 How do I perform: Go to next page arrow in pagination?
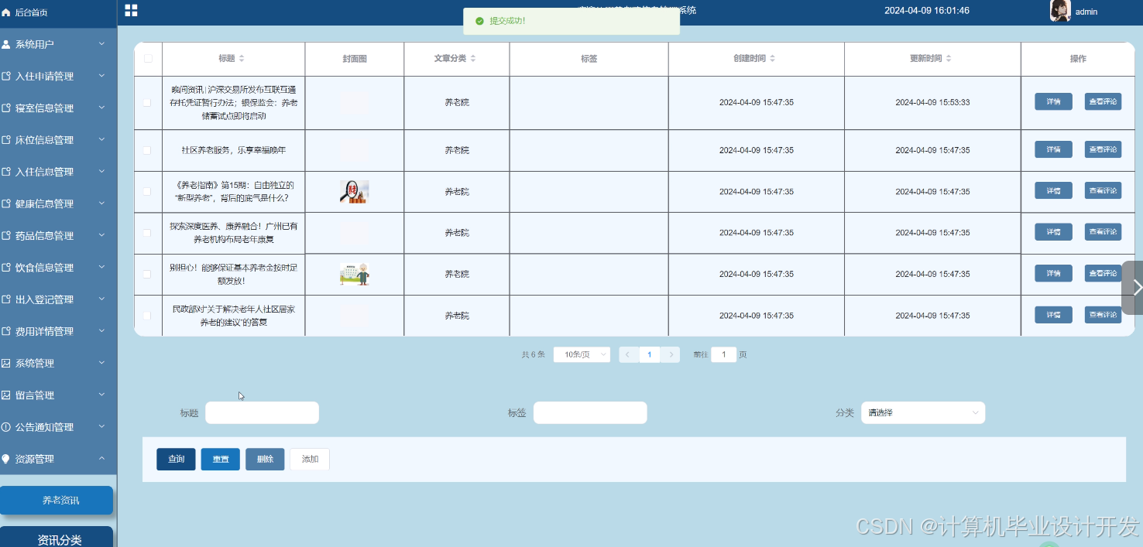coord(671,354)
